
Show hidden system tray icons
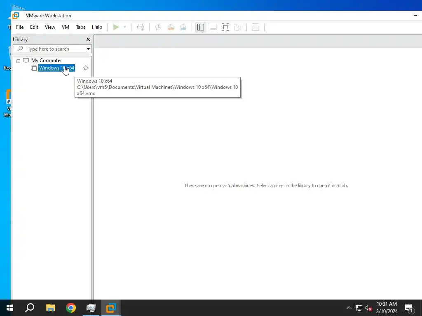tap(349, 308)
